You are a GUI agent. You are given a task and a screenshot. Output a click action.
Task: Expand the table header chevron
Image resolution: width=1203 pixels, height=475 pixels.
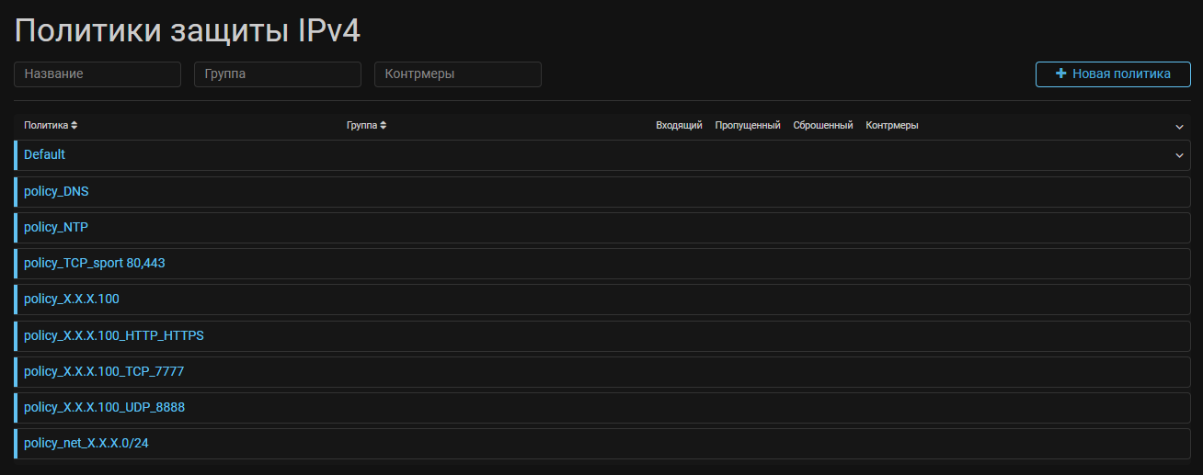pos(1179,126)
